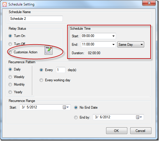Image resolution: width=159 pixels, height=141 pixels.
Task: Click the alarm clock icon in title bar
Action: tap(5, 4)
